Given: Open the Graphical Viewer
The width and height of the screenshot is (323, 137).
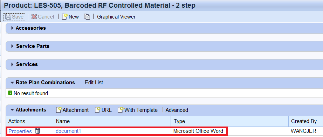Looking at the screenshot, I should point(116,17).
